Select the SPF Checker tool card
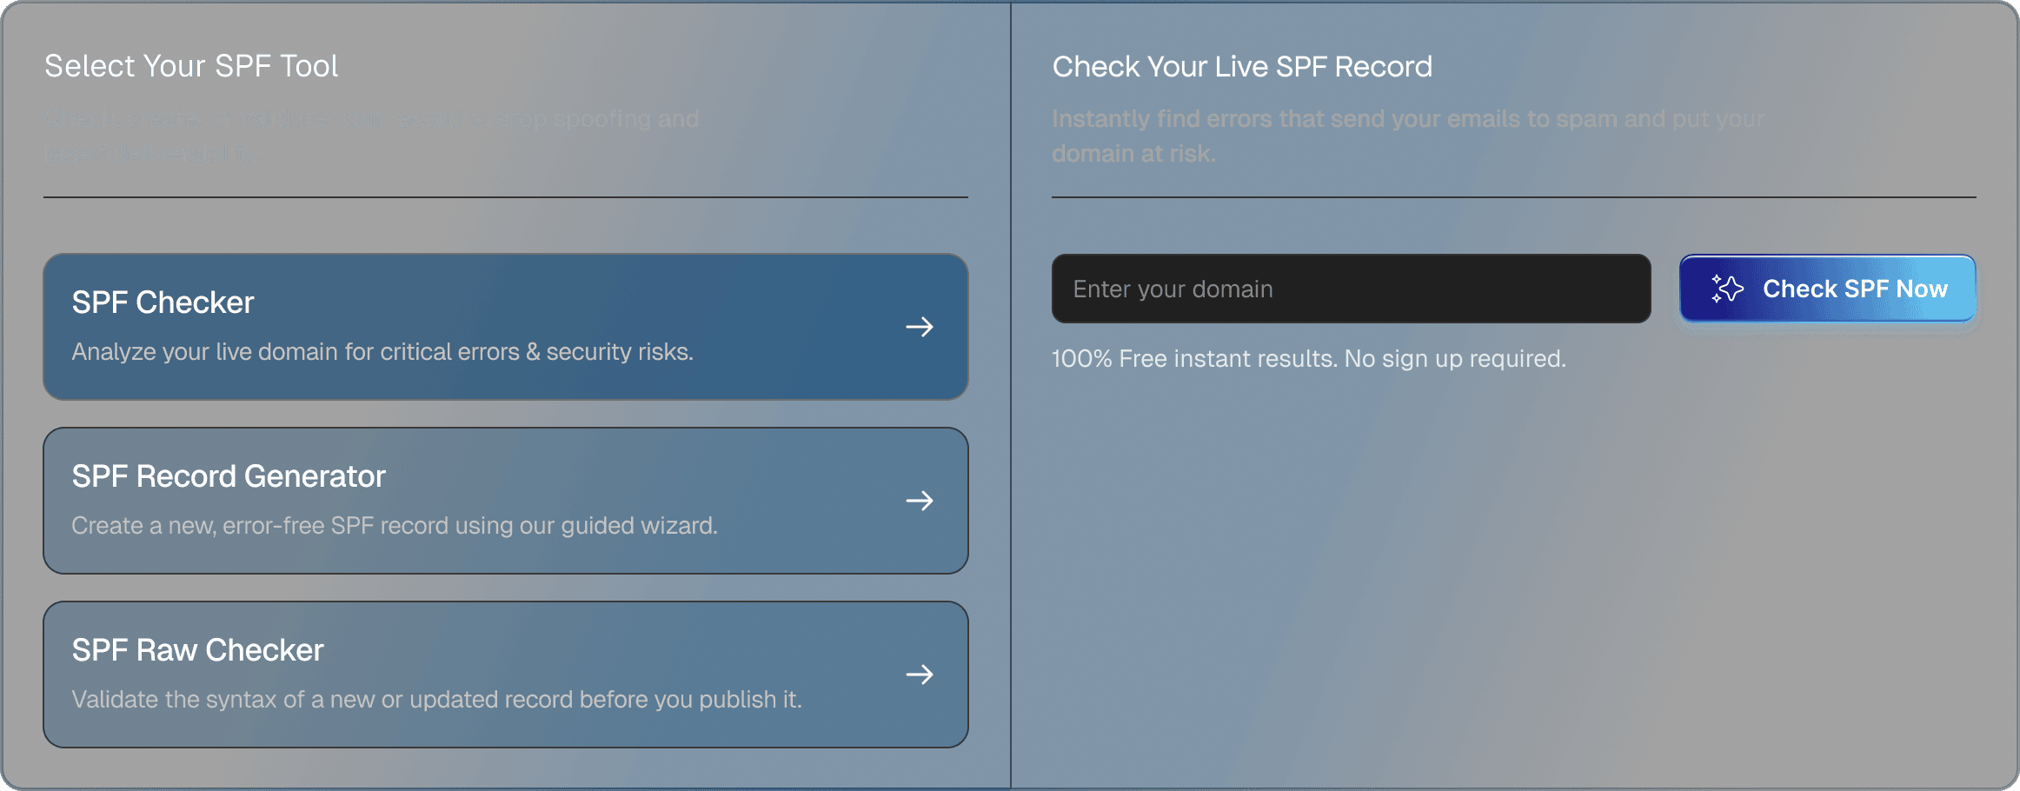The height and width of the screenshot is (791, 2020). (506, 327)
